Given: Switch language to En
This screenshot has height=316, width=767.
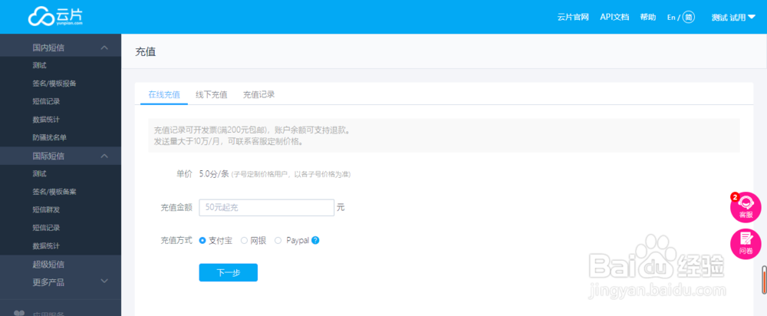Looking at the screenshot, I should tap(670, 17).
